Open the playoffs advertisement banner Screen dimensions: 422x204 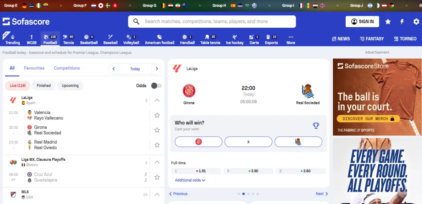click(377, 171)
